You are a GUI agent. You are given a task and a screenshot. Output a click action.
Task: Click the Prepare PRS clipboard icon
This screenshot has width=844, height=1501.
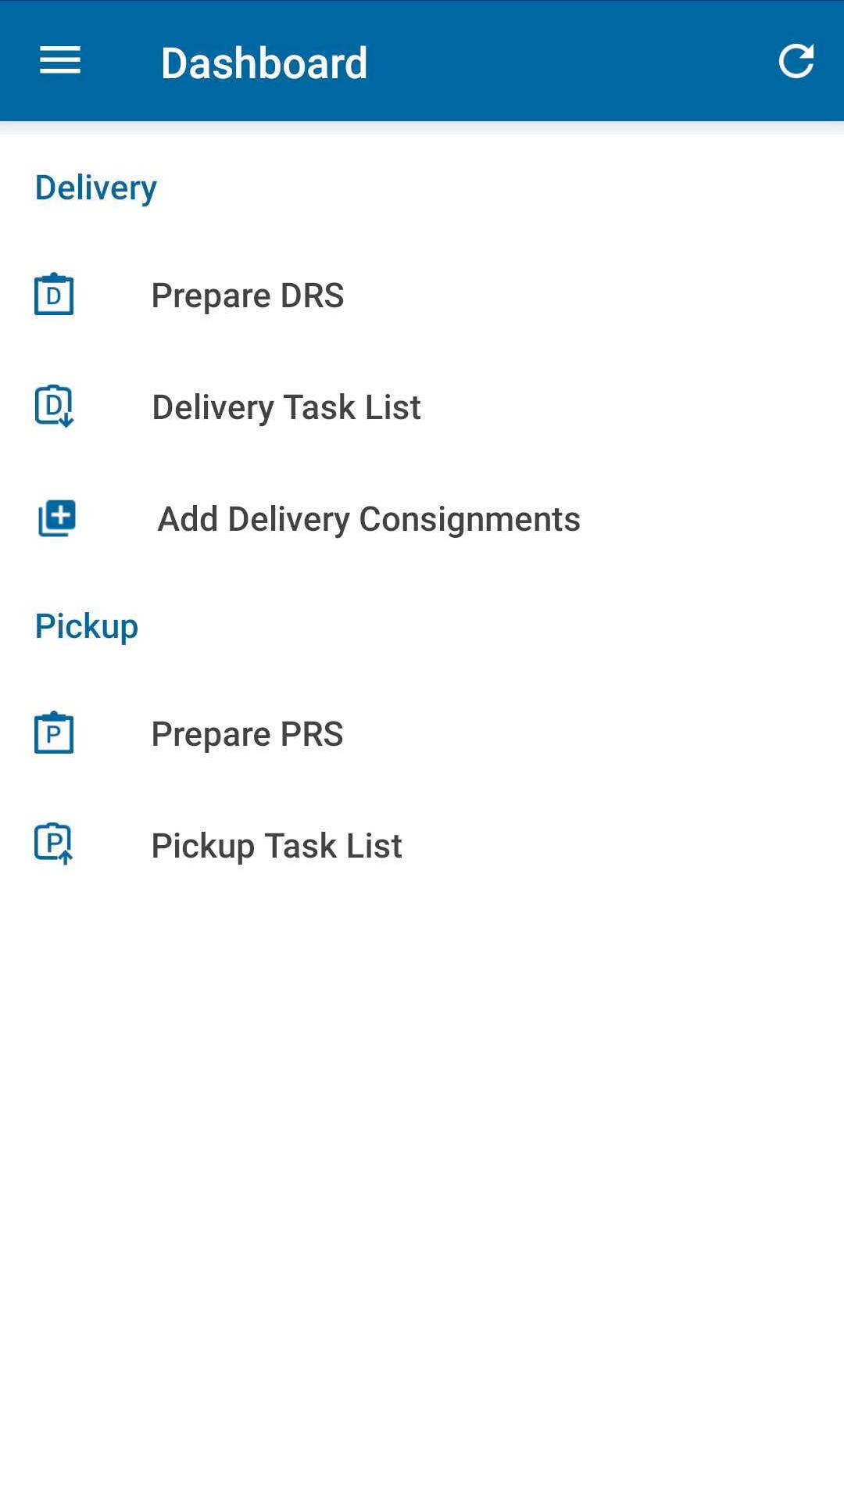pos(54,733)
